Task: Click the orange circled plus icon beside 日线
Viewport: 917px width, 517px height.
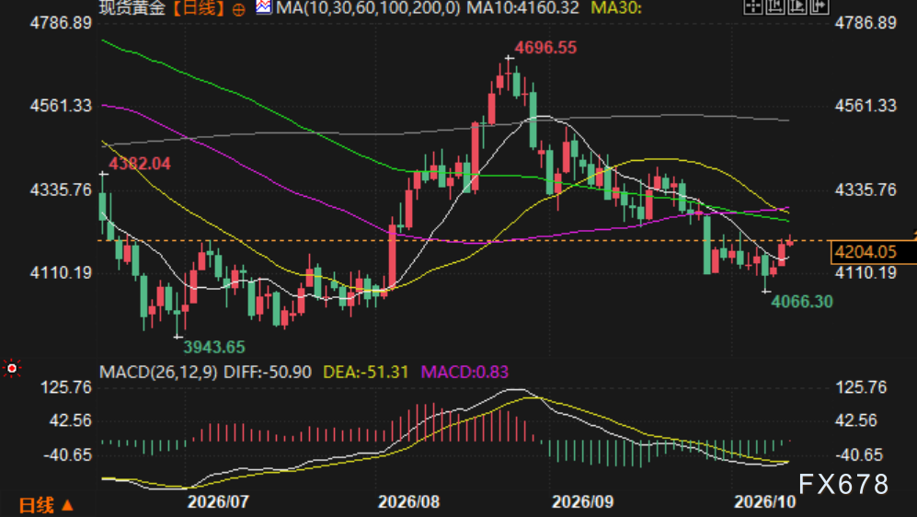Action: coord(238,9)
